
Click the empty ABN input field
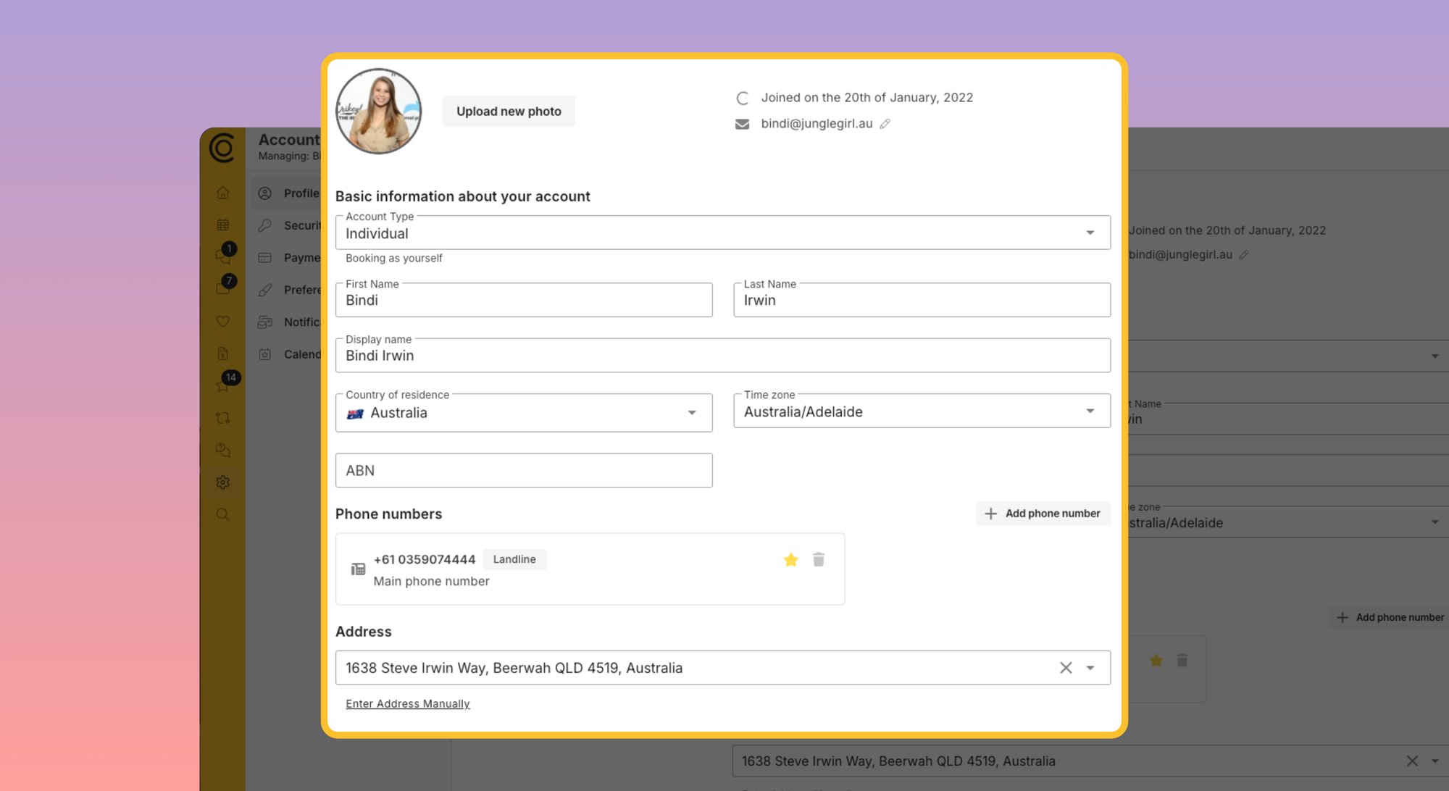pos(524,471)
